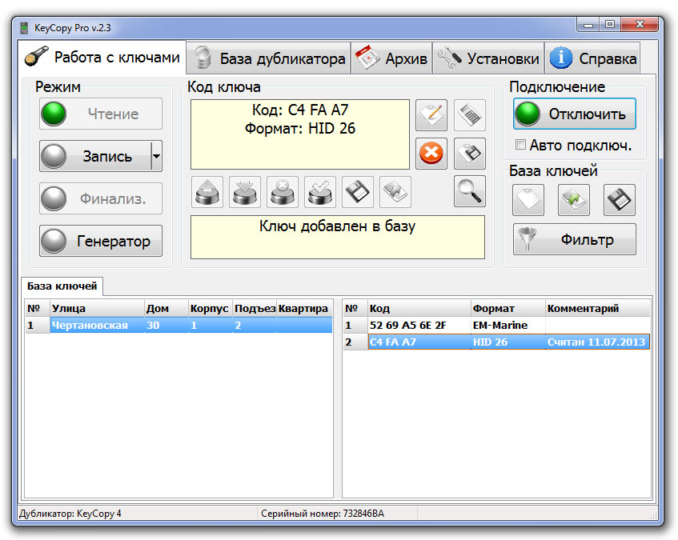Viewport: 678px width, 540px height.
Task: Open the База дубликатора tab
Action: click(268, 58)
